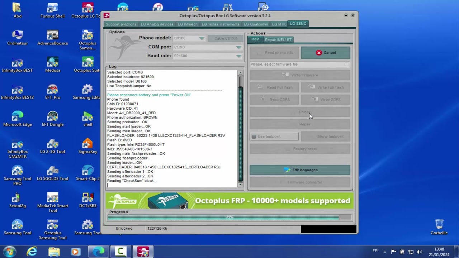Open the taskbar clock showing 13:48
The width and height of the screenshot is (459, 258).
[x=439, y=252]
